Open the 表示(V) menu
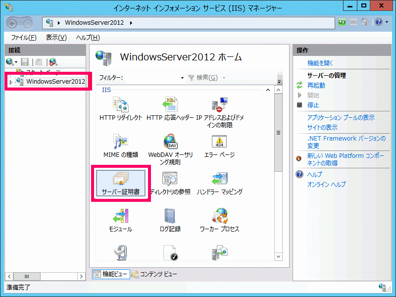This screenshot has height=297, width=396. pos(56,38)
